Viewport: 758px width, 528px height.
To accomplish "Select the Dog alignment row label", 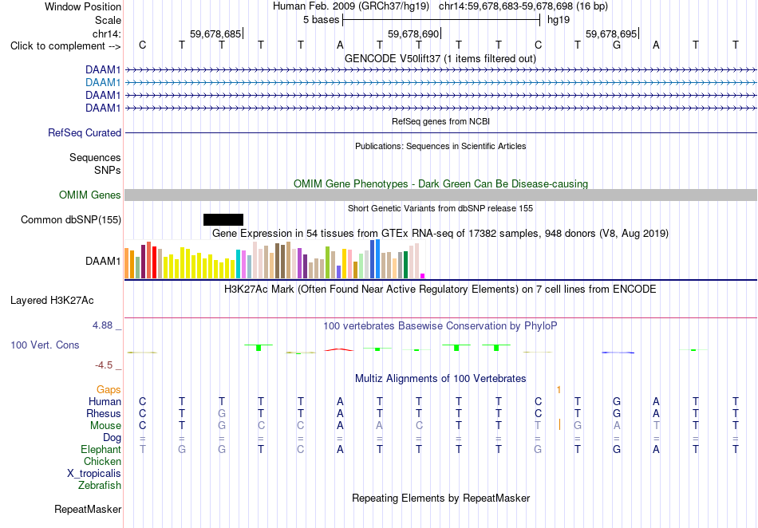I will point(112,437).
